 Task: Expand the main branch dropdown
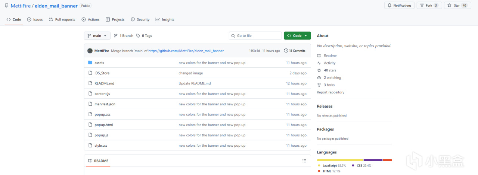pyautogui.click(x=97, y=36)
